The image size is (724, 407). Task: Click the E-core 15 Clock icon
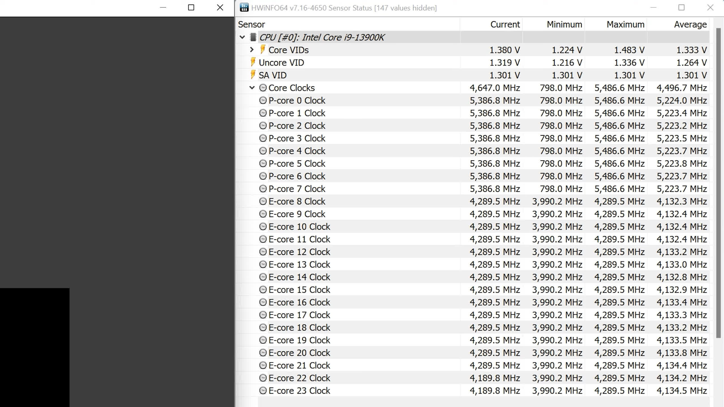click(263, 289)
